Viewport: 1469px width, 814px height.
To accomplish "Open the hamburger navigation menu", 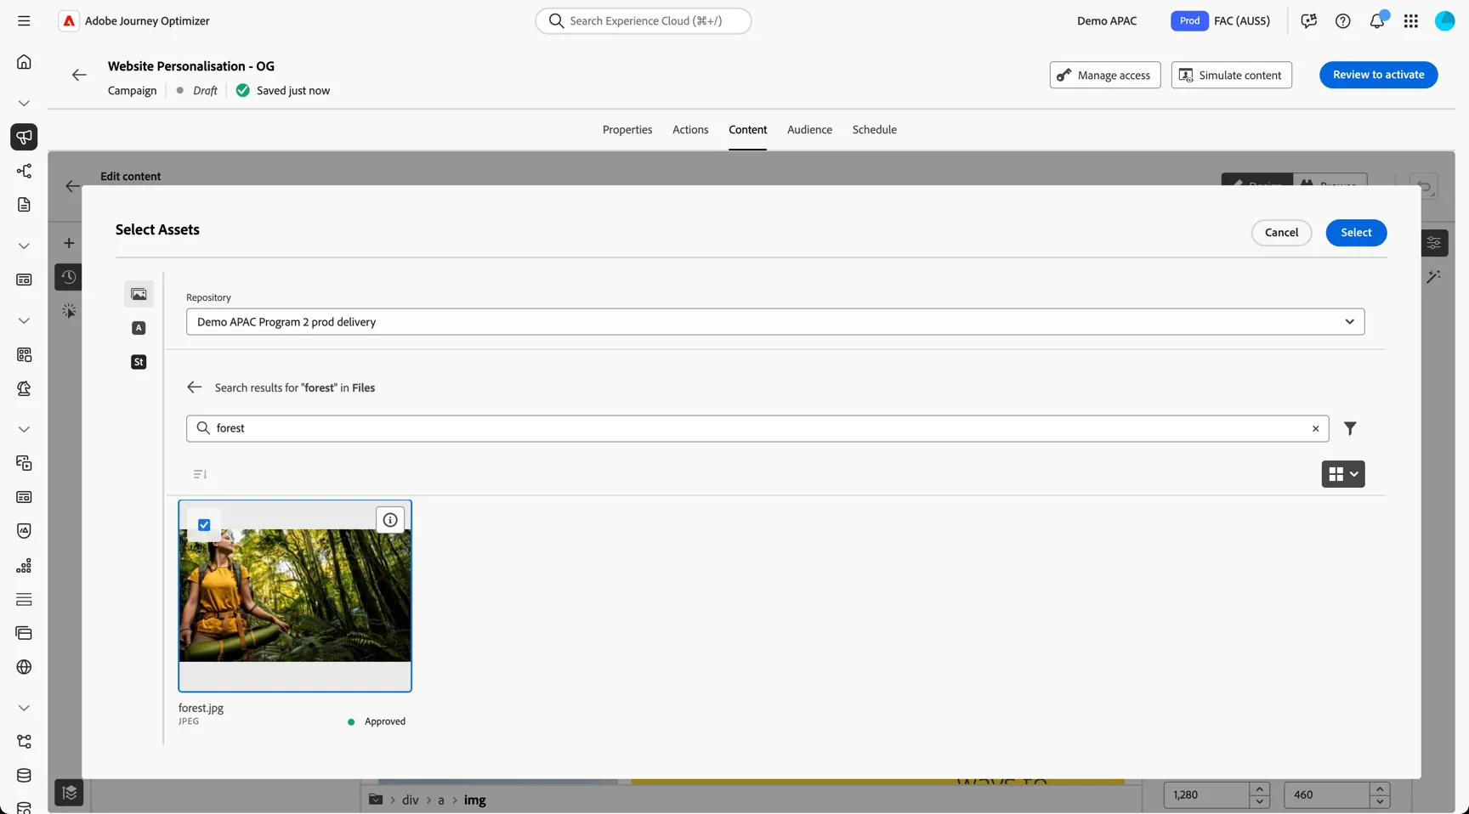I will [24, 20].
